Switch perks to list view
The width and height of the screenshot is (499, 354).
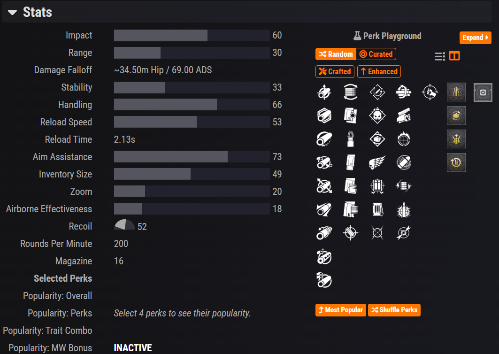440,56
